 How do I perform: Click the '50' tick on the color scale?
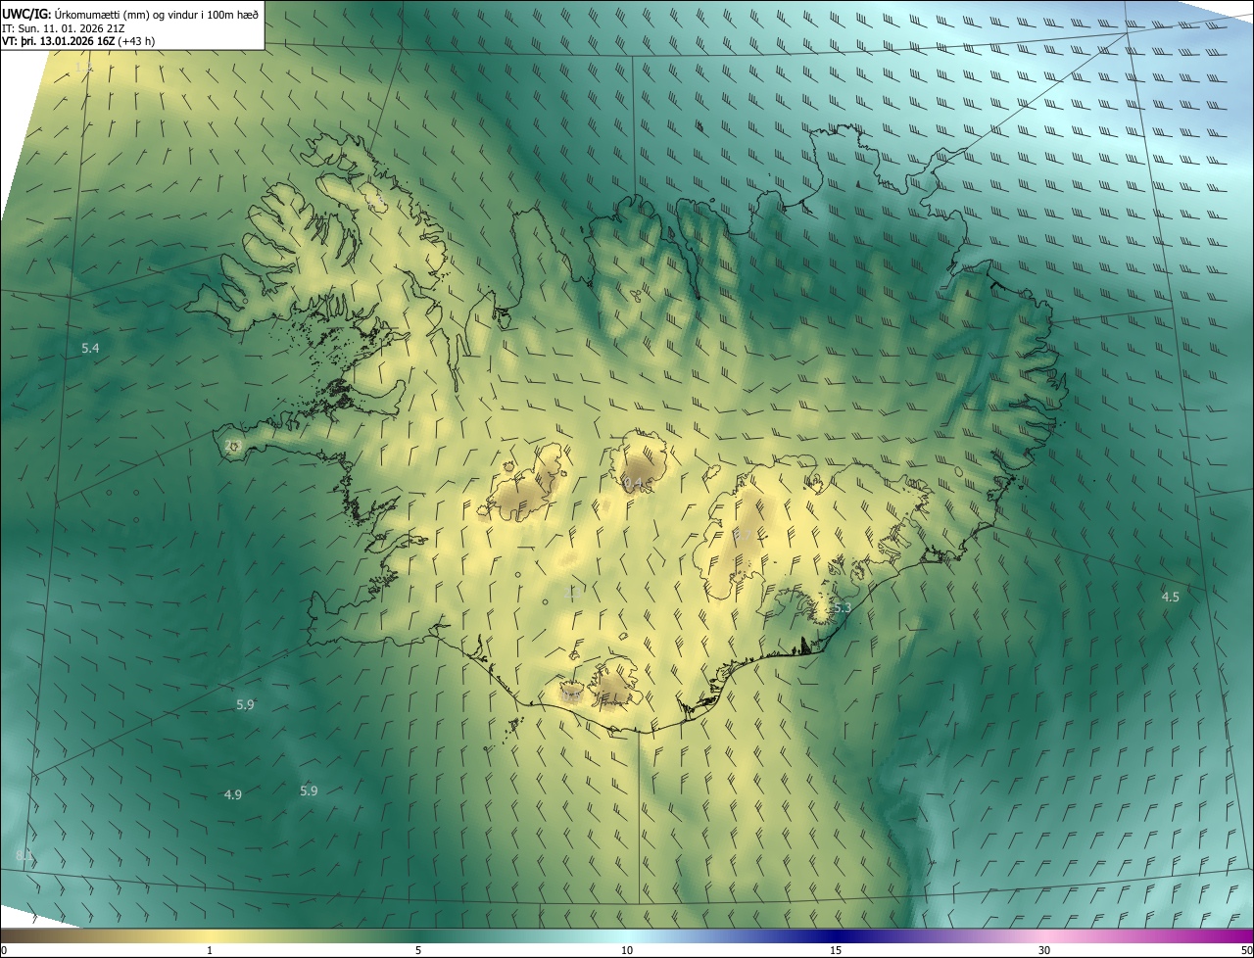click(x=1246, y=951)
